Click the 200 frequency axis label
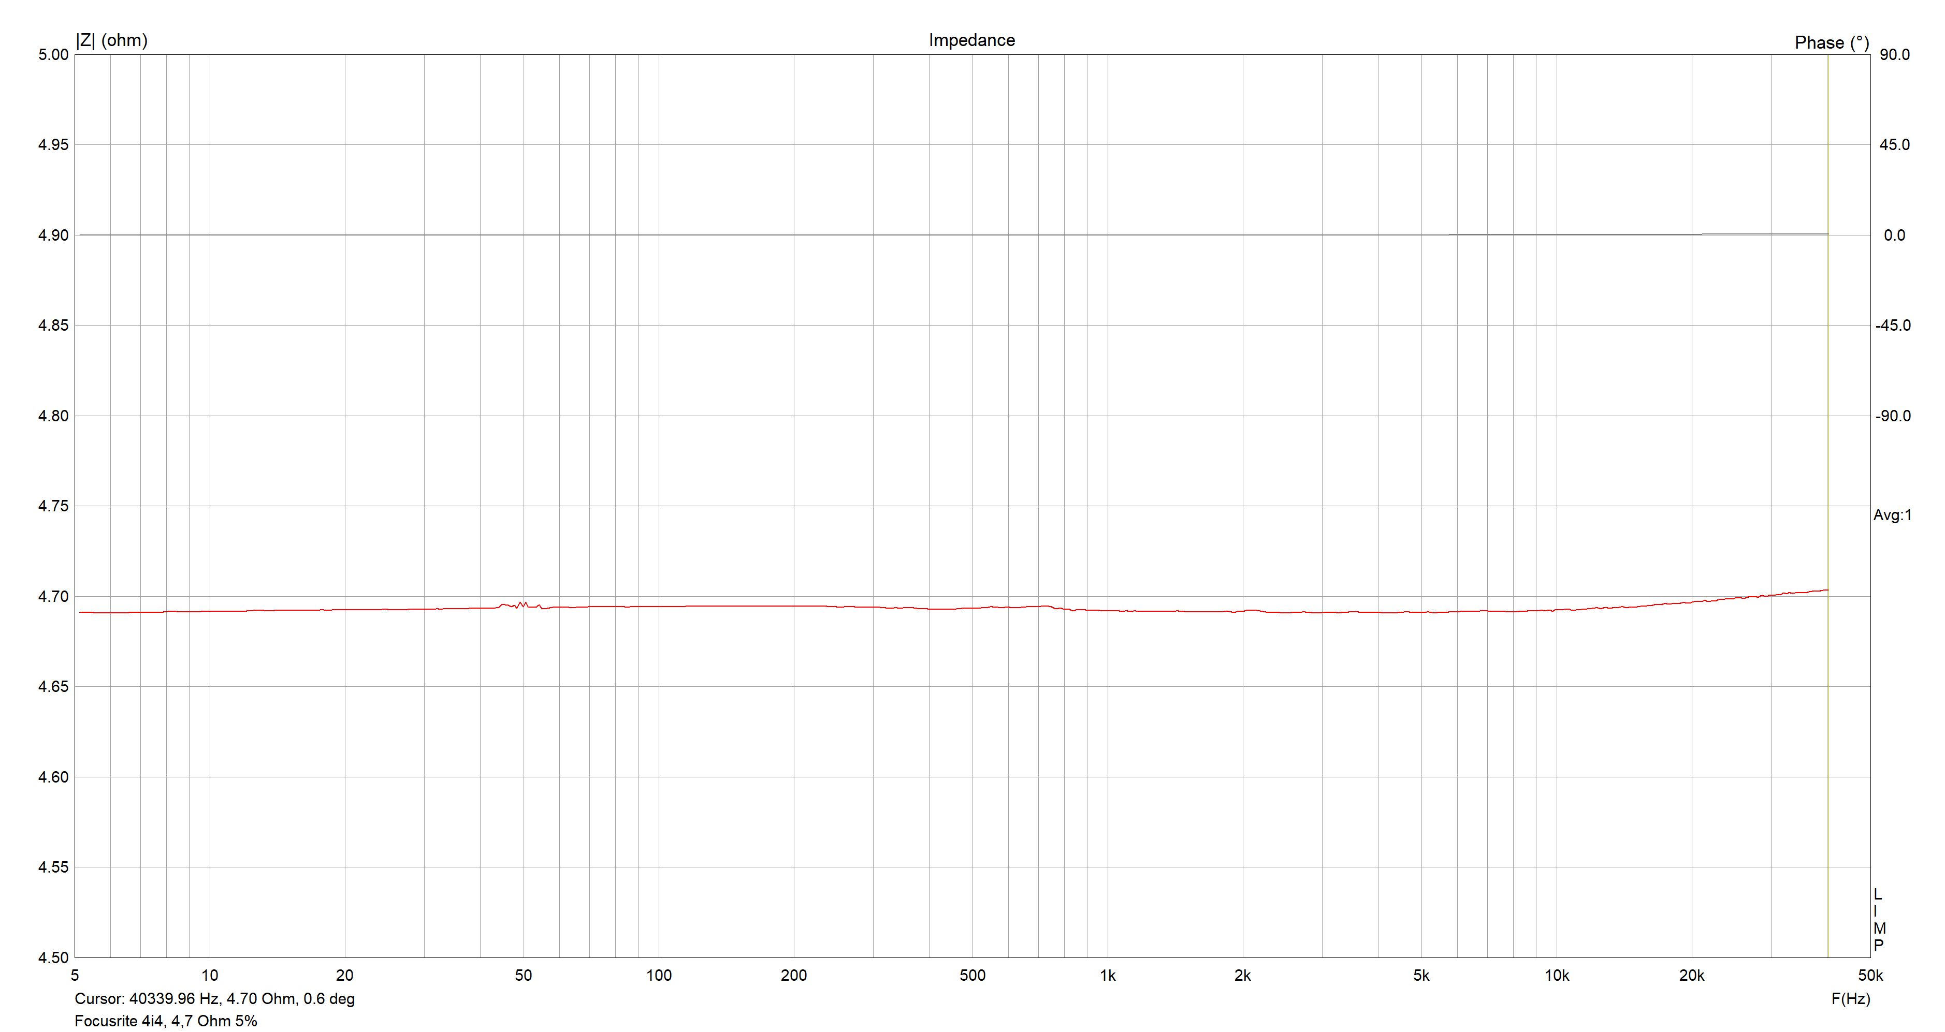The width and height of the screenshot is (1945, 1032). tap(793, 976)
